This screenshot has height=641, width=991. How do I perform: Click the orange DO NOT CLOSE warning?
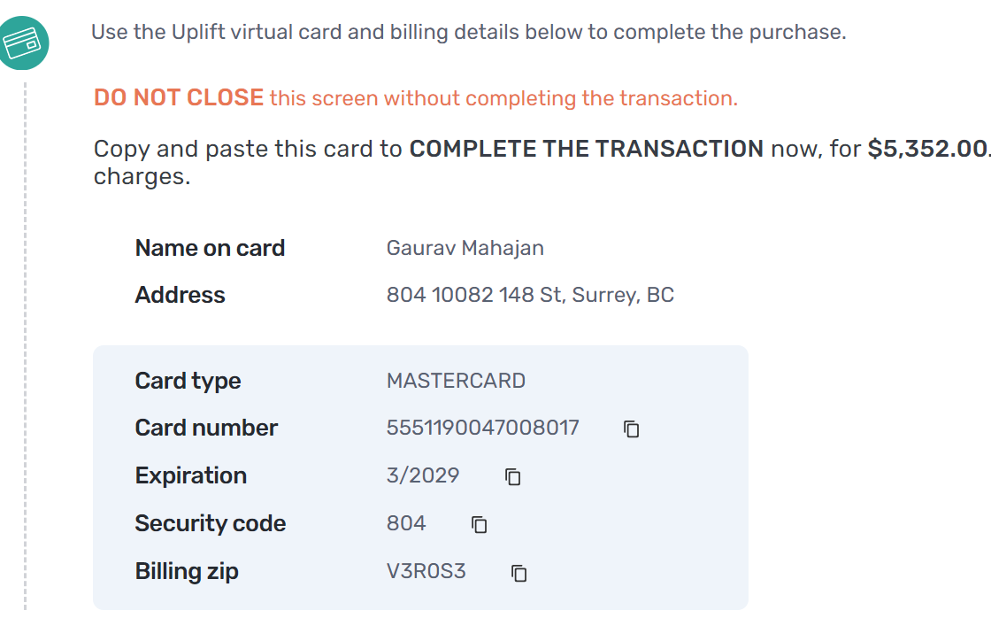tap(179, 97)
